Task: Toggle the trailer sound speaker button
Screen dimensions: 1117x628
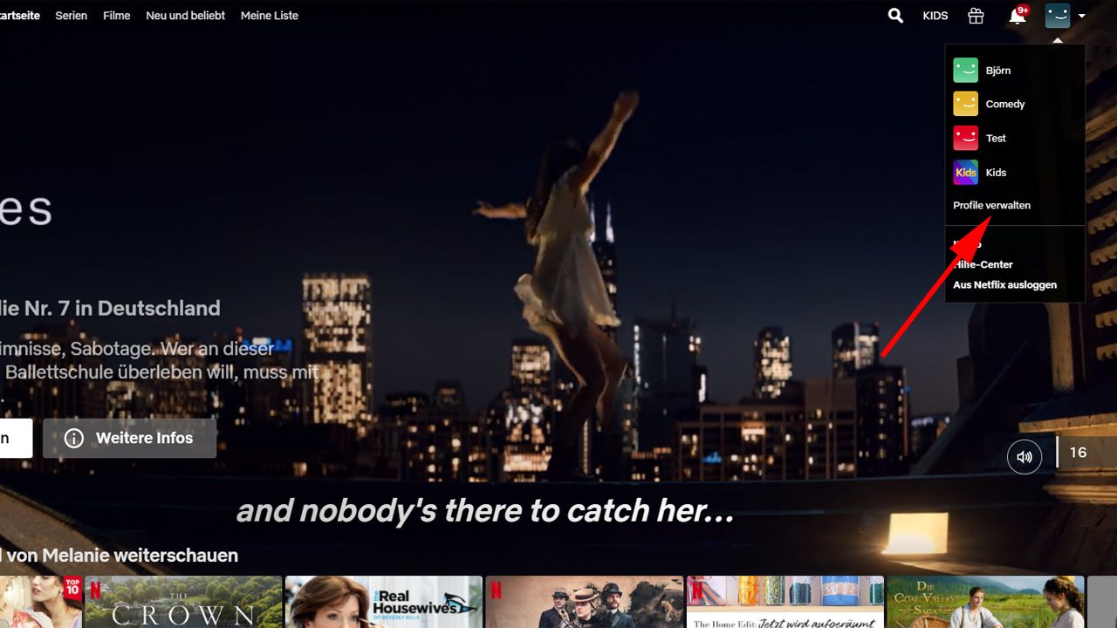Action: pos(1024,456)
